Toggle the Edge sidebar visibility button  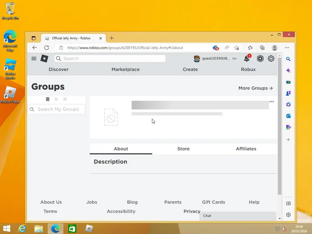288,203
